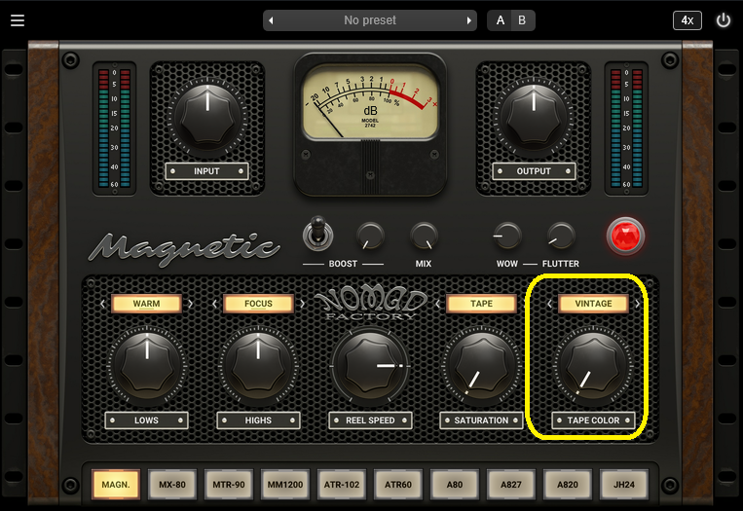Select the MAGN. tape machine
This screenshot has width=743, height=511.
click(116, 485)
